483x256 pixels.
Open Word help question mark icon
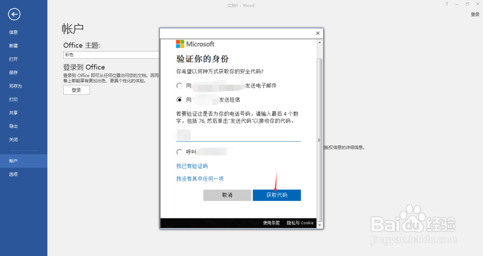pyautogui.click(x=447, y=4)
